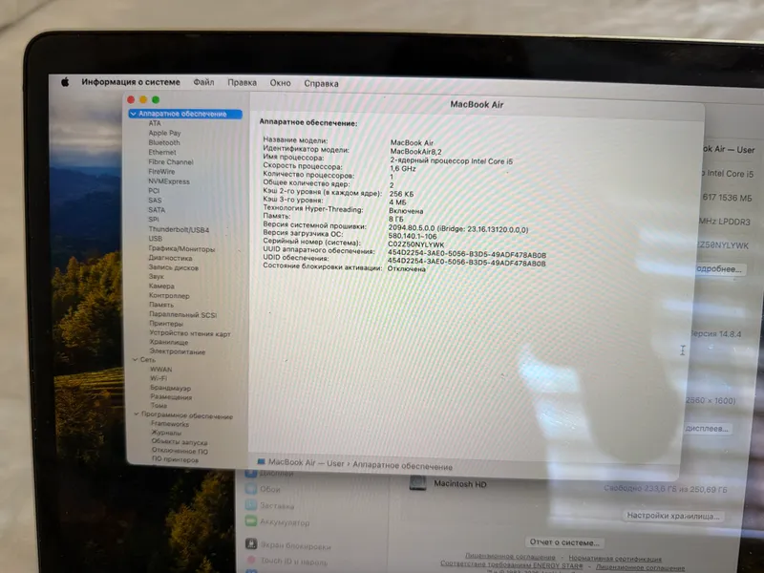Open Touch ID и пароль in Settings
The image size is (764, 573).
point(294,562)
